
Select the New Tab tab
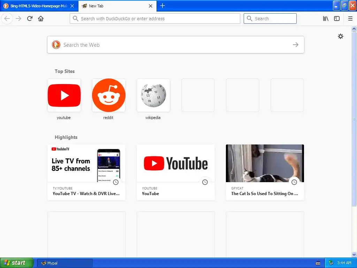click(x=117, y=6)
